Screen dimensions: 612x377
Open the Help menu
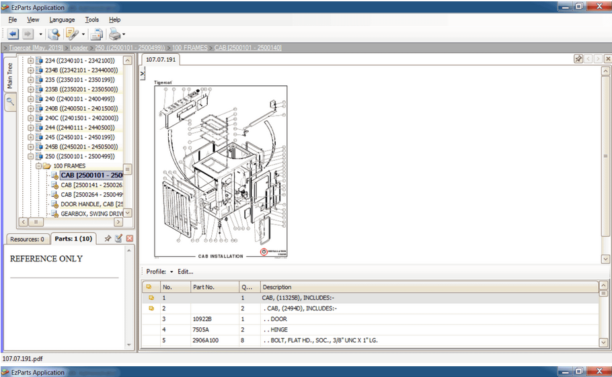[x=115, y=19]
